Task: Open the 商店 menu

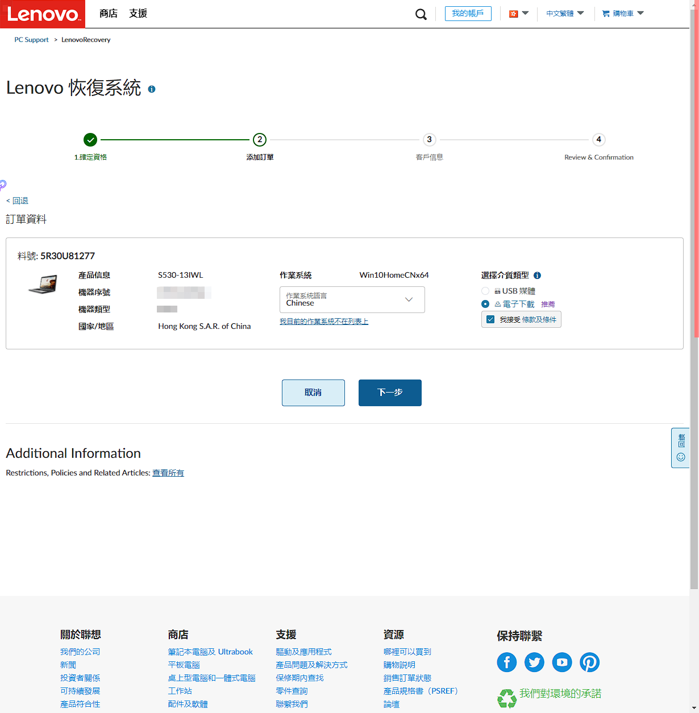Action: click(x=109, y=14)
